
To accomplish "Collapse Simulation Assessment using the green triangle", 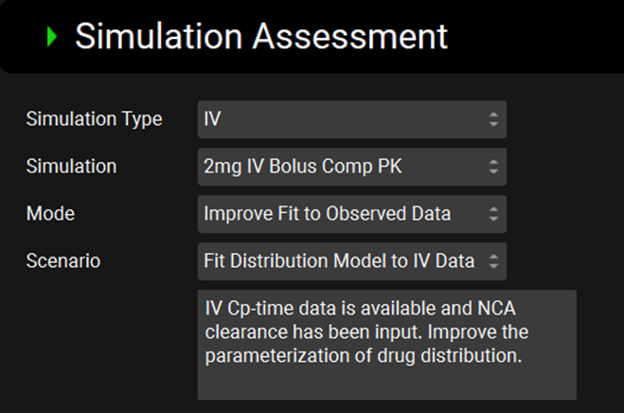I will pyautogui.click(x=52, y=37).
